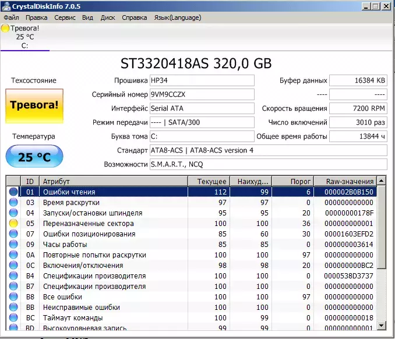The width and height of the screenshot is (395, 339).
Task: Open the Сервис menu
Action: tap(65, 17)
